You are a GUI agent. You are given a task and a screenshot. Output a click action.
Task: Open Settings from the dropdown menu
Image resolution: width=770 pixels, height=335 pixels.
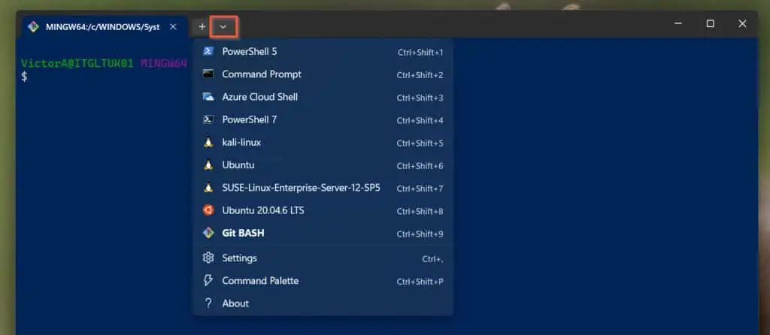[323, 258]
